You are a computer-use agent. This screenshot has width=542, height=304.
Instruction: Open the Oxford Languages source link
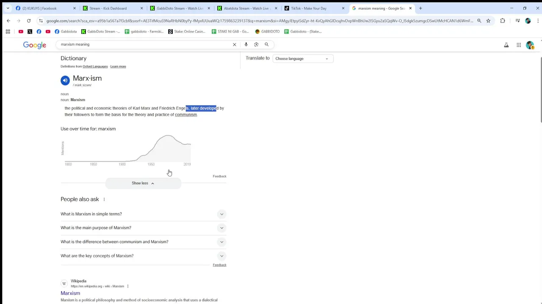tap(95, 66)
